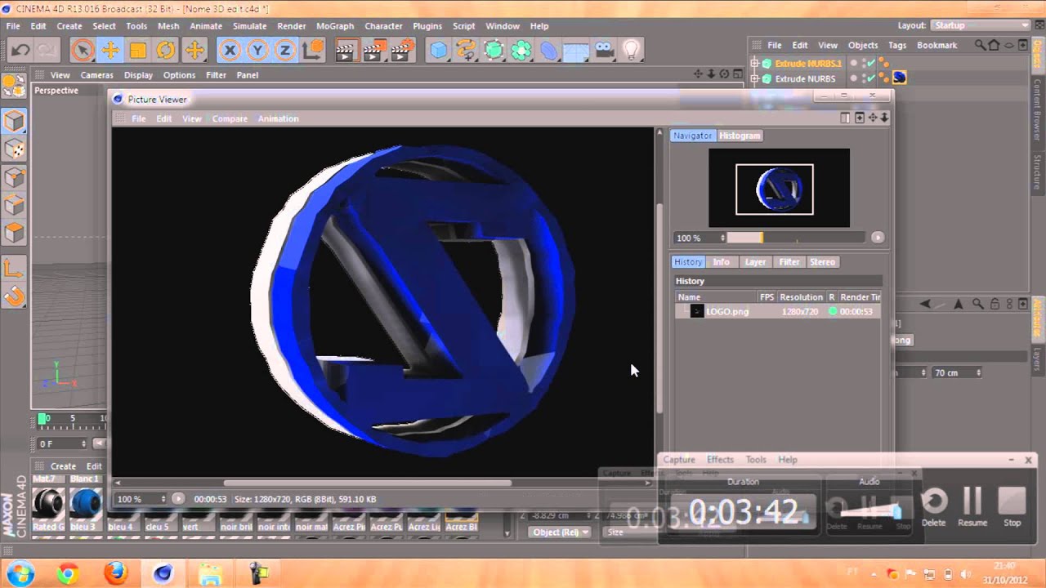Select the Scale tool
Image resolution: width=1046 pixels, height=588 pixels.
[137, 51]
